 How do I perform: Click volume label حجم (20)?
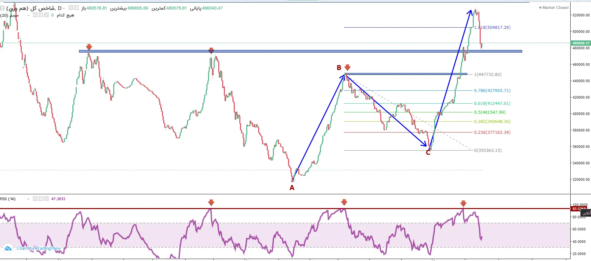click(x=10, y=15)
